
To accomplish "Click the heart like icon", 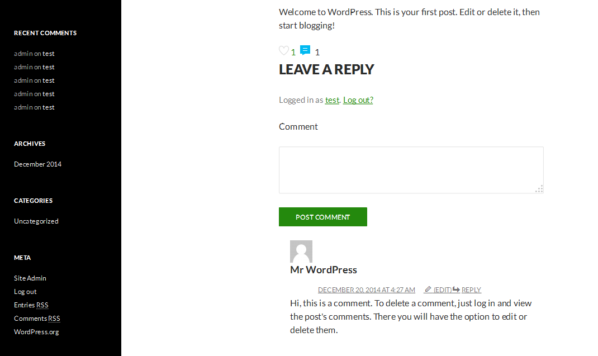I will tap(284, 50).
